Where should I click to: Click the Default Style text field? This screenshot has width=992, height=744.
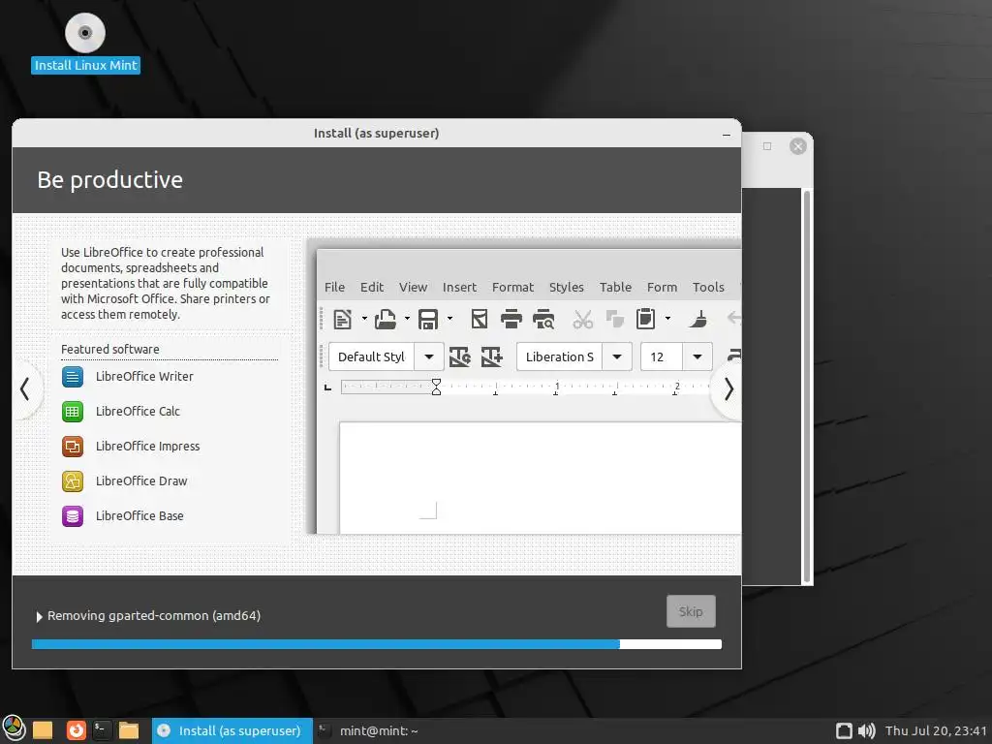[371, 356]
